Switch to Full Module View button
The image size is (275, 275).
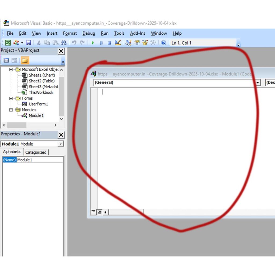[x=99, y=212]
